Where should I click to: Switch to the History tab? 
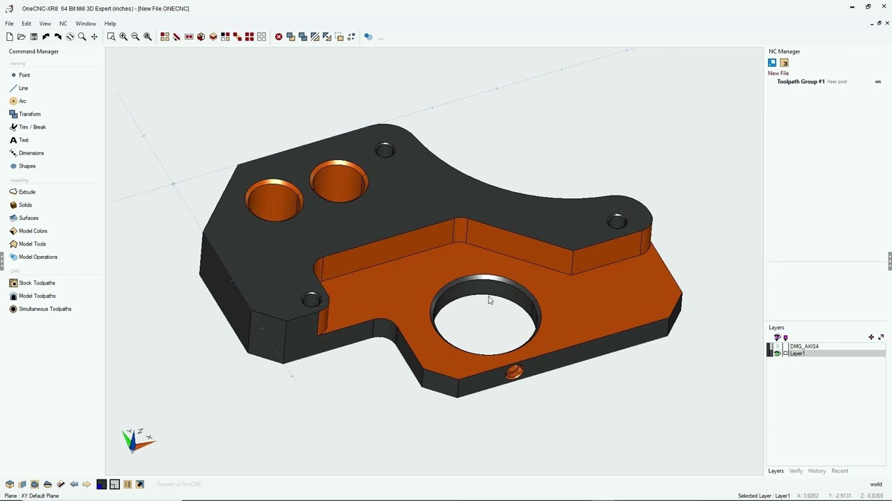817,471
